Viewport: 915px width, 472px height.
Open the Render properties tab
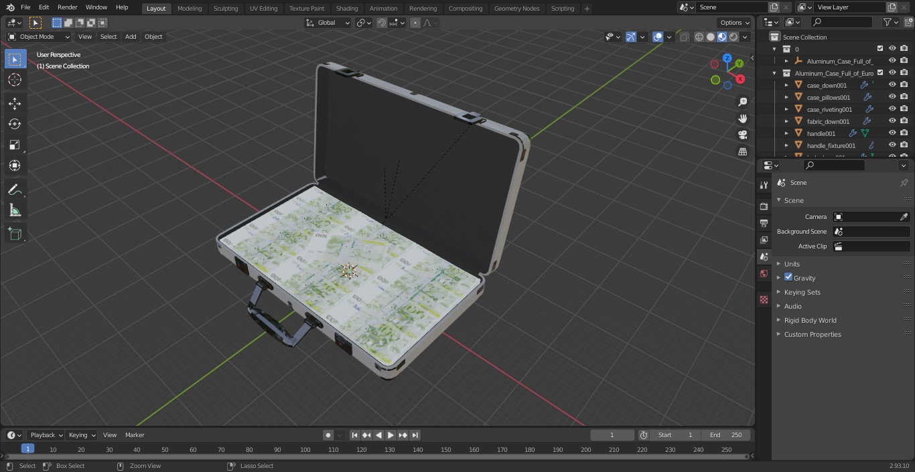[764, 206]
